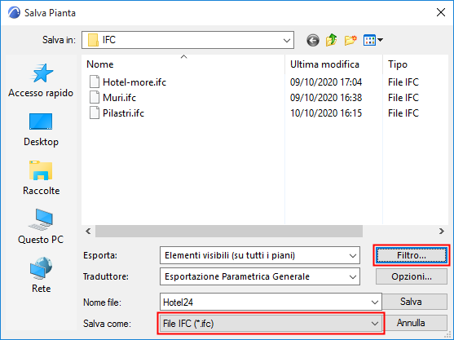Open the Traduttore dropdown list
The image size is (454, 340).
click(x=352, y=276)
